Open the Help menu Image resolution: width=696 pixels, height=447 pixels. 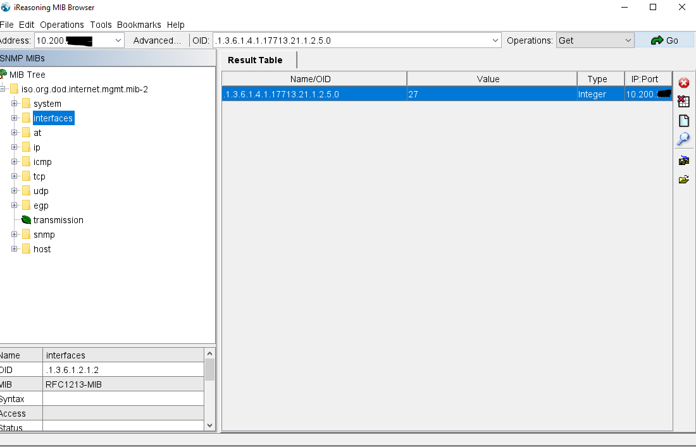(176, 25)
